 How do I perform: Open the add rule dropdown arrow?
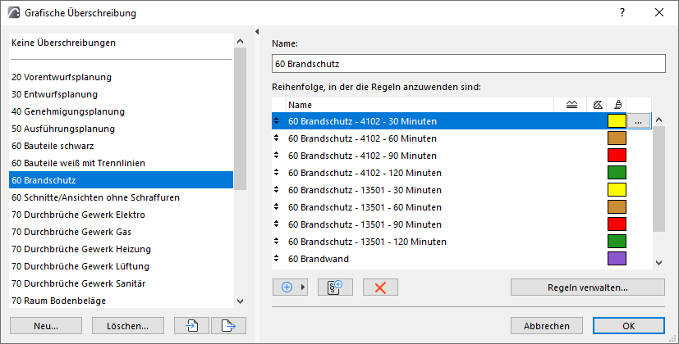(303, 287)
